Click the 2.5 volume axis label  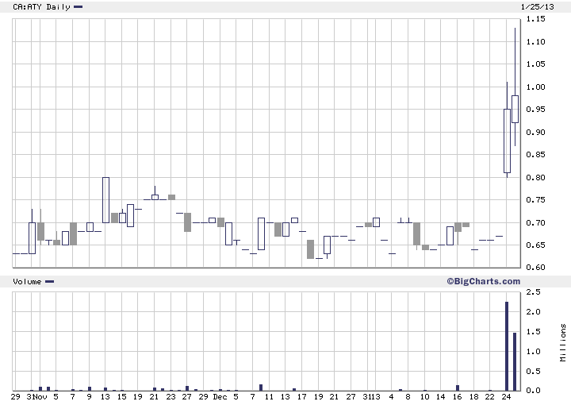534,291
